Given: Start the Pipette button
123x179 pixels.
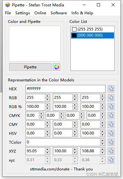Looking at the screenshot, I should pyautogui.click(x=30, y=67).
